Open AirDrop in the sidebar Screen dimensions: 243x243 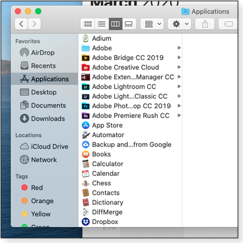point(45,52)
